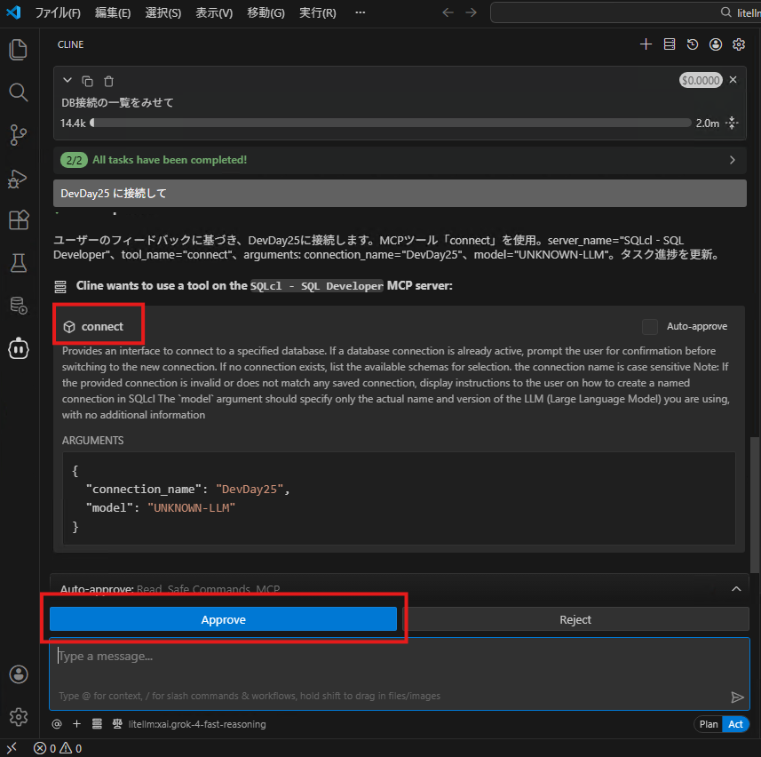Open MCP Servers from Cline header
761x757 pixels.
669,44
